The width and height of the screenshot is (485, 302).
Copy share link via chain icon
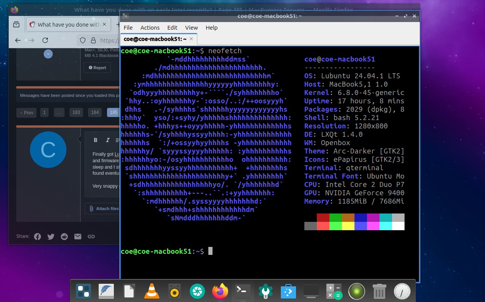point(91,236)
